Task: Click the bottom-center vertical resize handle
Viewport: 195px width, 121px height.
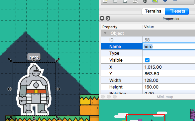Action: 34,118
